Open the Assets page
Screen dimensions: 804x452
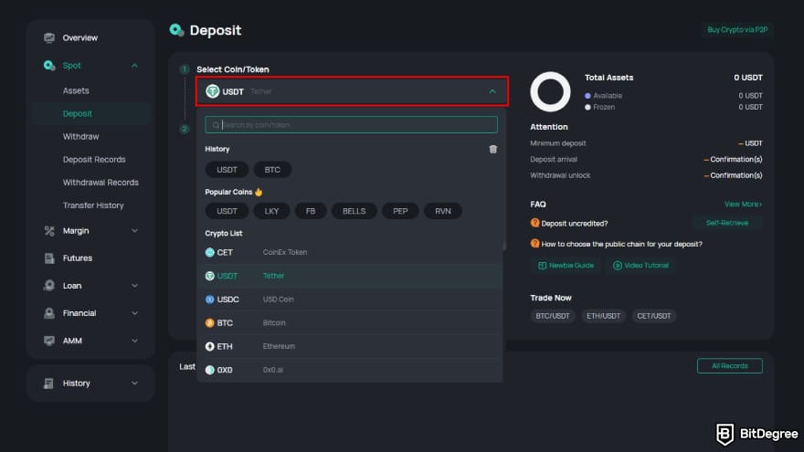pyautogui.click(x=76, y=90)
